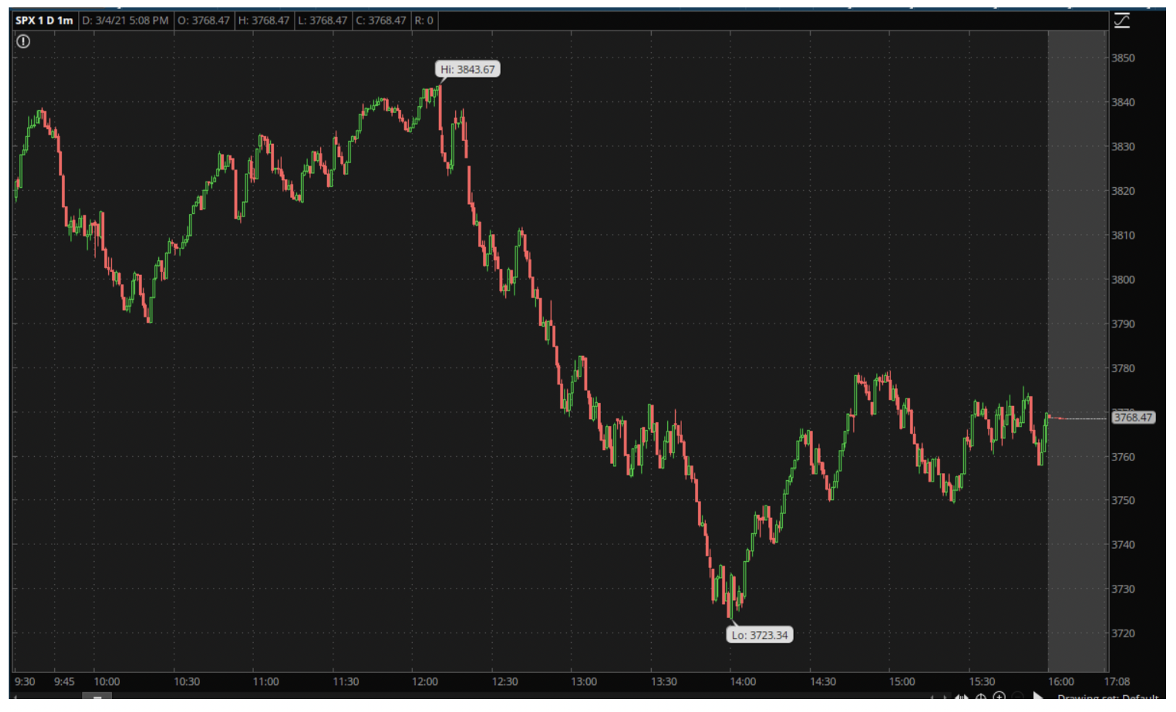
Task: Click the 9:45 label on time axis
Action: (x=64, y=681)
